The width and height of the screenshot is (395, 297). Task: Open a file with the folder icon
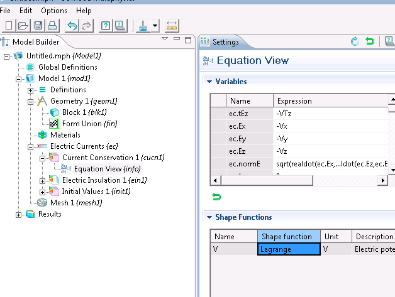23,26
